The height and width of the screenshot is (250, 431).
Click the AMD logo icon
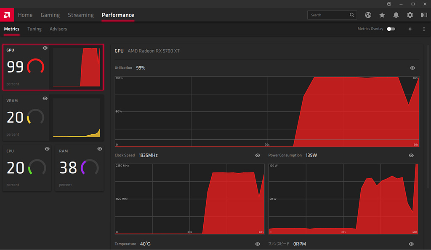pyautogui.click(x=7, y=15)
